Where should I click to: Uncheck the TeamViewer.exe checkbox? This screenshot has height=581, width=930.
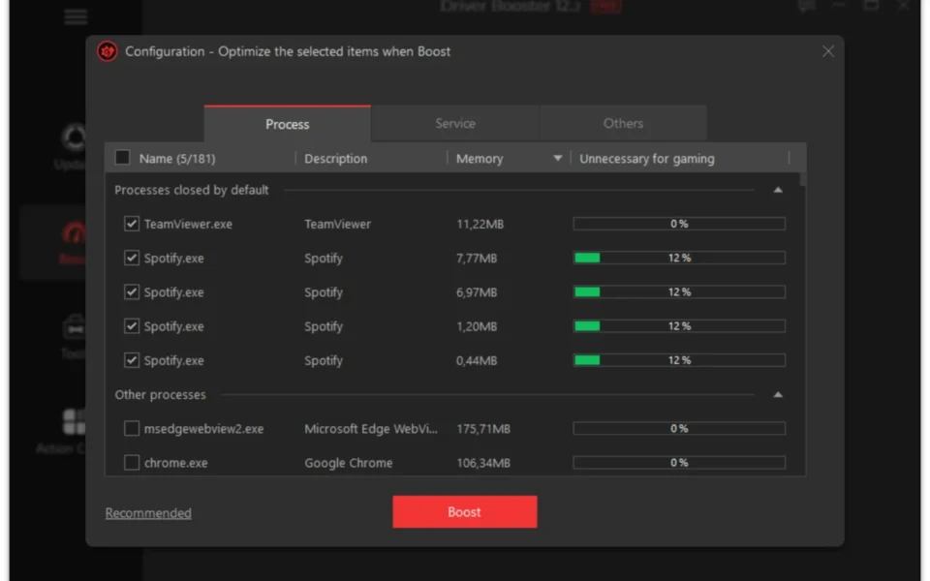131,224
